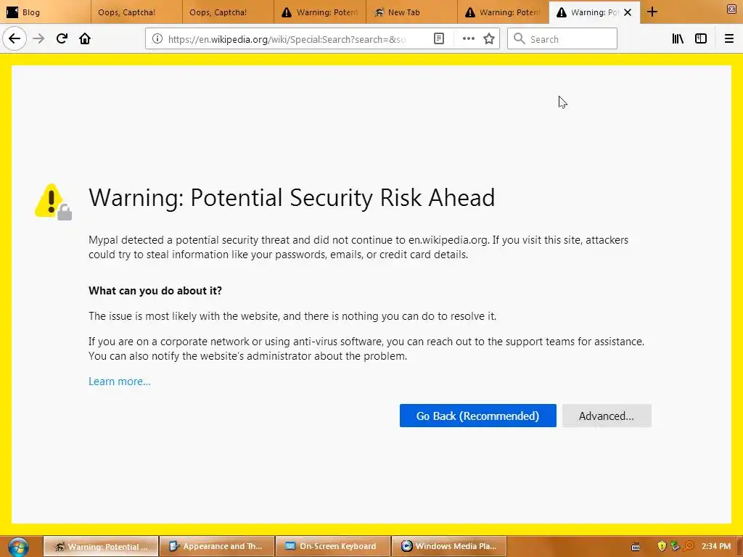The height and width of the screenshot is (557, 743).
Task: Click the magnifier tray icon
Action: (x=689, y=546)
